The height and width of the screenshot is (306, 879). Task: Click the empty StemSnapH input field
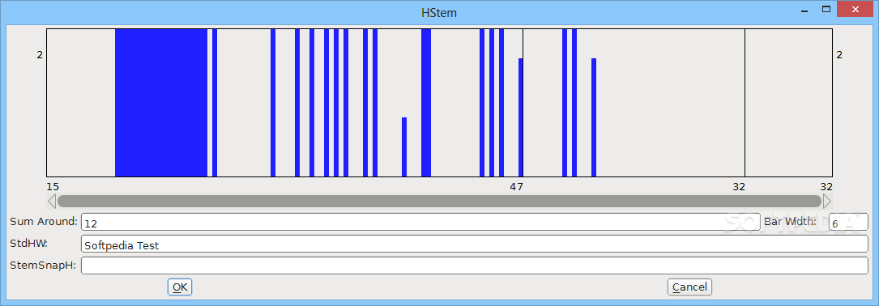(475, 266)
